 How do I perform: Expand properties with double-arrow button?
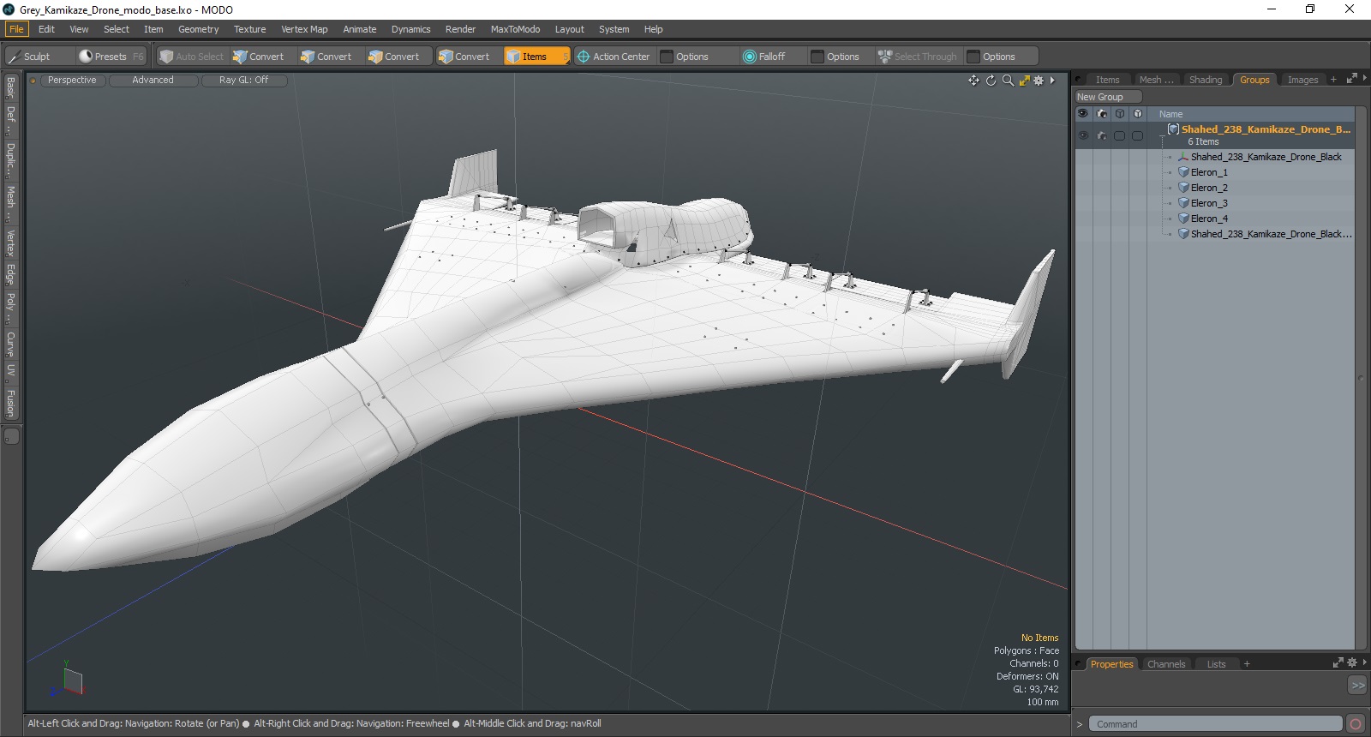point(1357,685)
